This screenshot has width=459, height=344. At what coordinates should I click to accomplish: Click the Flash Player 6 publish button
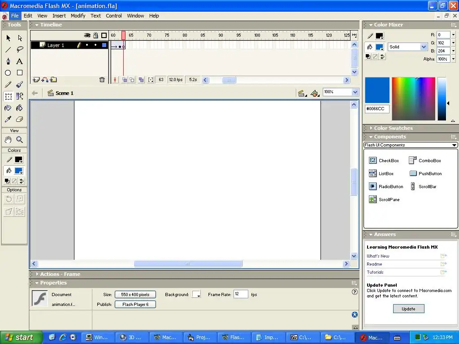point(135,305)
